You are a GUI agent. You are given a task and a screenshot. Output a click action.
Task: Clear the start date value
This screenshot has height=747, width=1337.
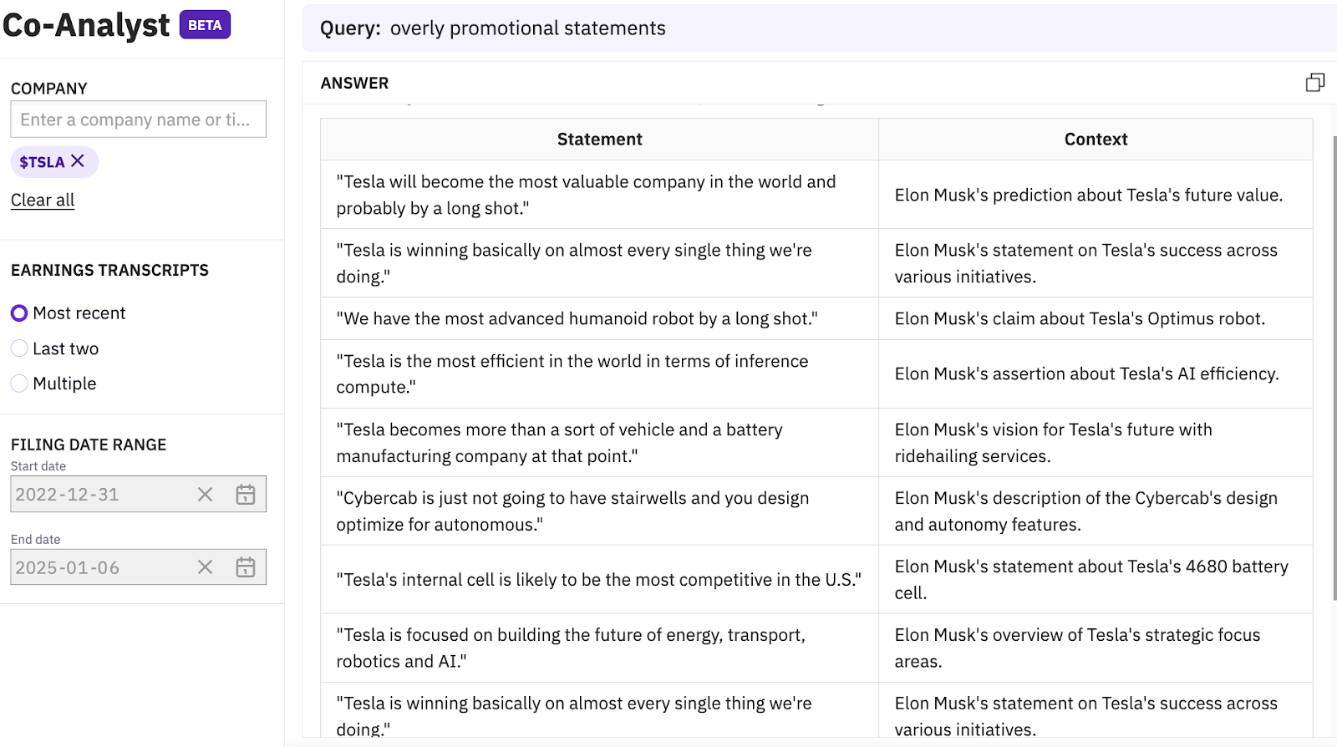[x=205, y=495]
